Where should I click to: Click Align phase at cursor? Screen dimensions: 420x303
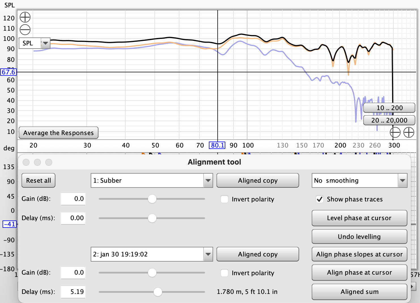[x=359, y=272]
